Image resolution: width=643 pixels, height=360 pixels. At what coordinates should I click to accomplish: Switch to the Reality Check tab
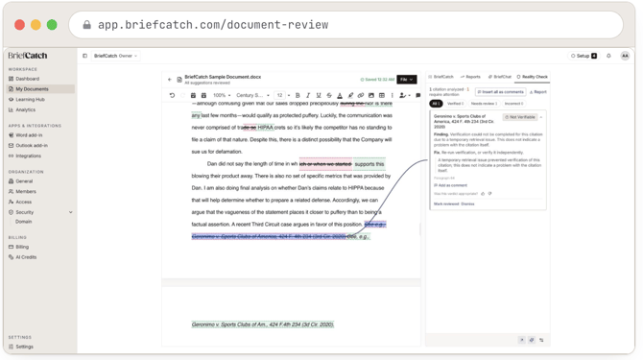point(532,77)
